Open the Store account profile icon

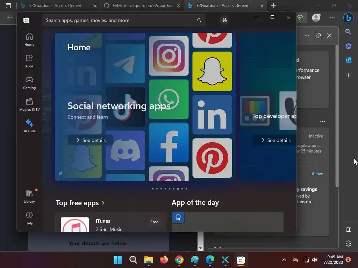coord(224,20)
